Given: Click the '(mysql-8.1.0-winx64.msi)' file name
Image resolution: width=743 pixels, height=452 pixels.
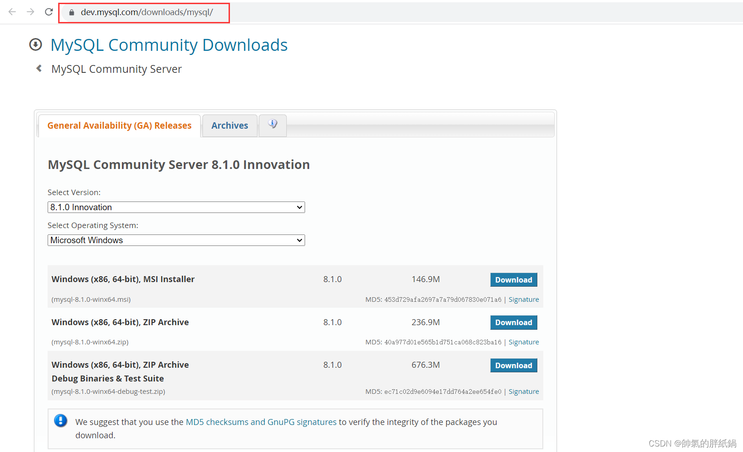Looking at the screenshot, I should (x=91, y=300).
